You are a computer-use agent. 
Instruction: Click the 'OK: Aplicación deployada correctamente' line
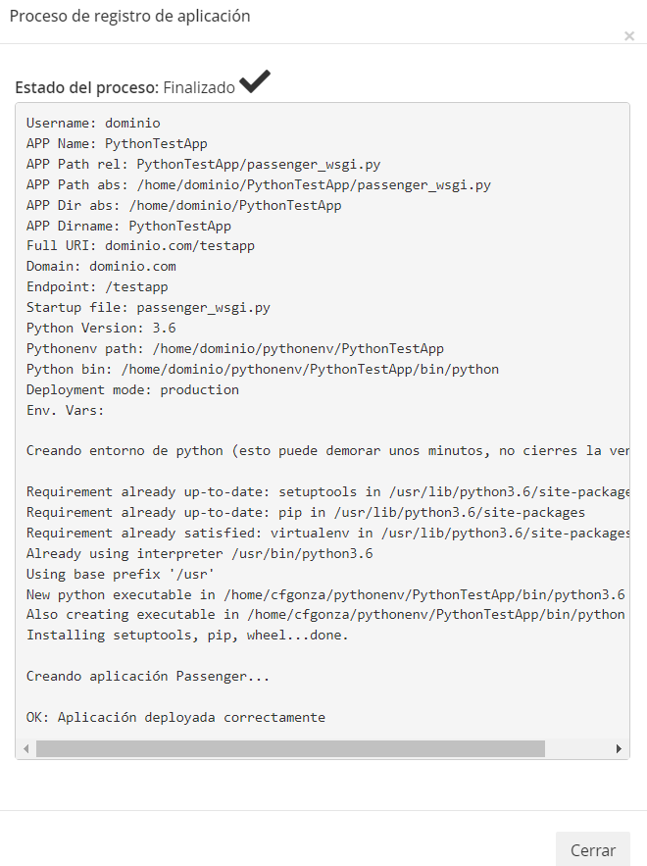[x=175, y=718]
